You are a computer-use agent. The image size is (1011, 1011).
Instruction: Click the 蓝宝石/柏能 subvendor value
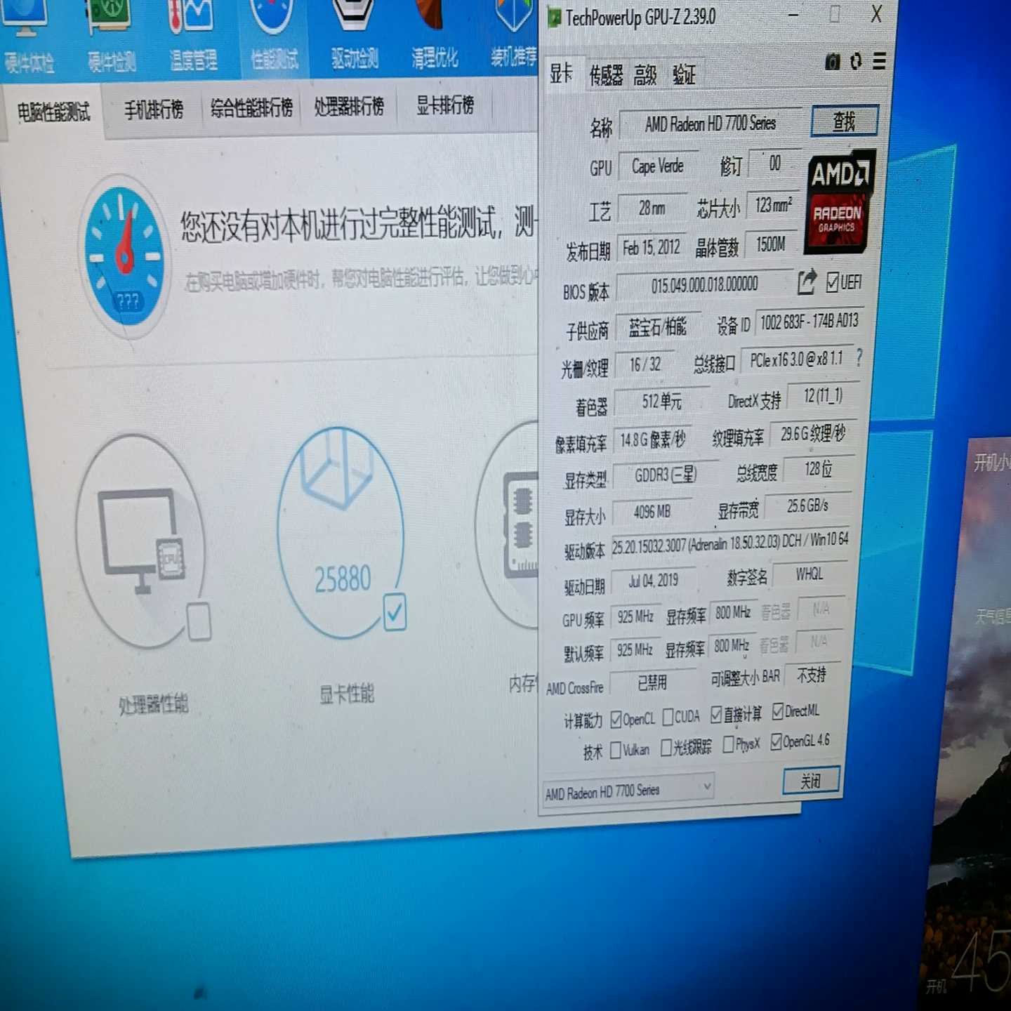click(x=658, y=326)
